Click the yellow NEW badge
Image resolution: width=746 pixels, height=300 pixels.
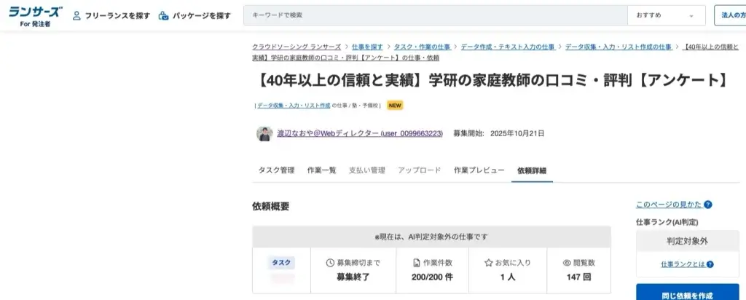coord(395,105)
